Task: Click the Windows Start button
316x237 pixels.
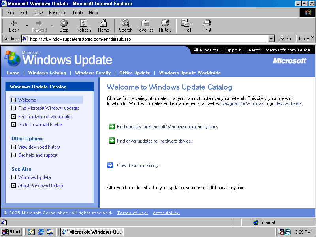Action: [11, 232]
